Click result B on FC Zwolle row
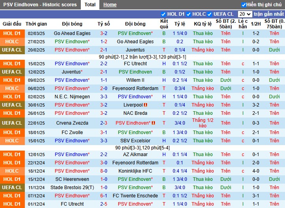 (x=164, y=133)
